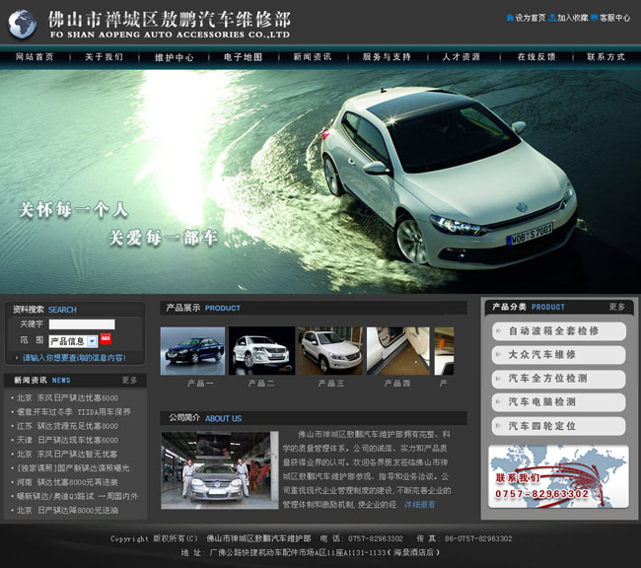This screenshot has height=568, width=641.
Task: Click the blue icon beside 加入收藏
Action: click(x=552, y=18)
